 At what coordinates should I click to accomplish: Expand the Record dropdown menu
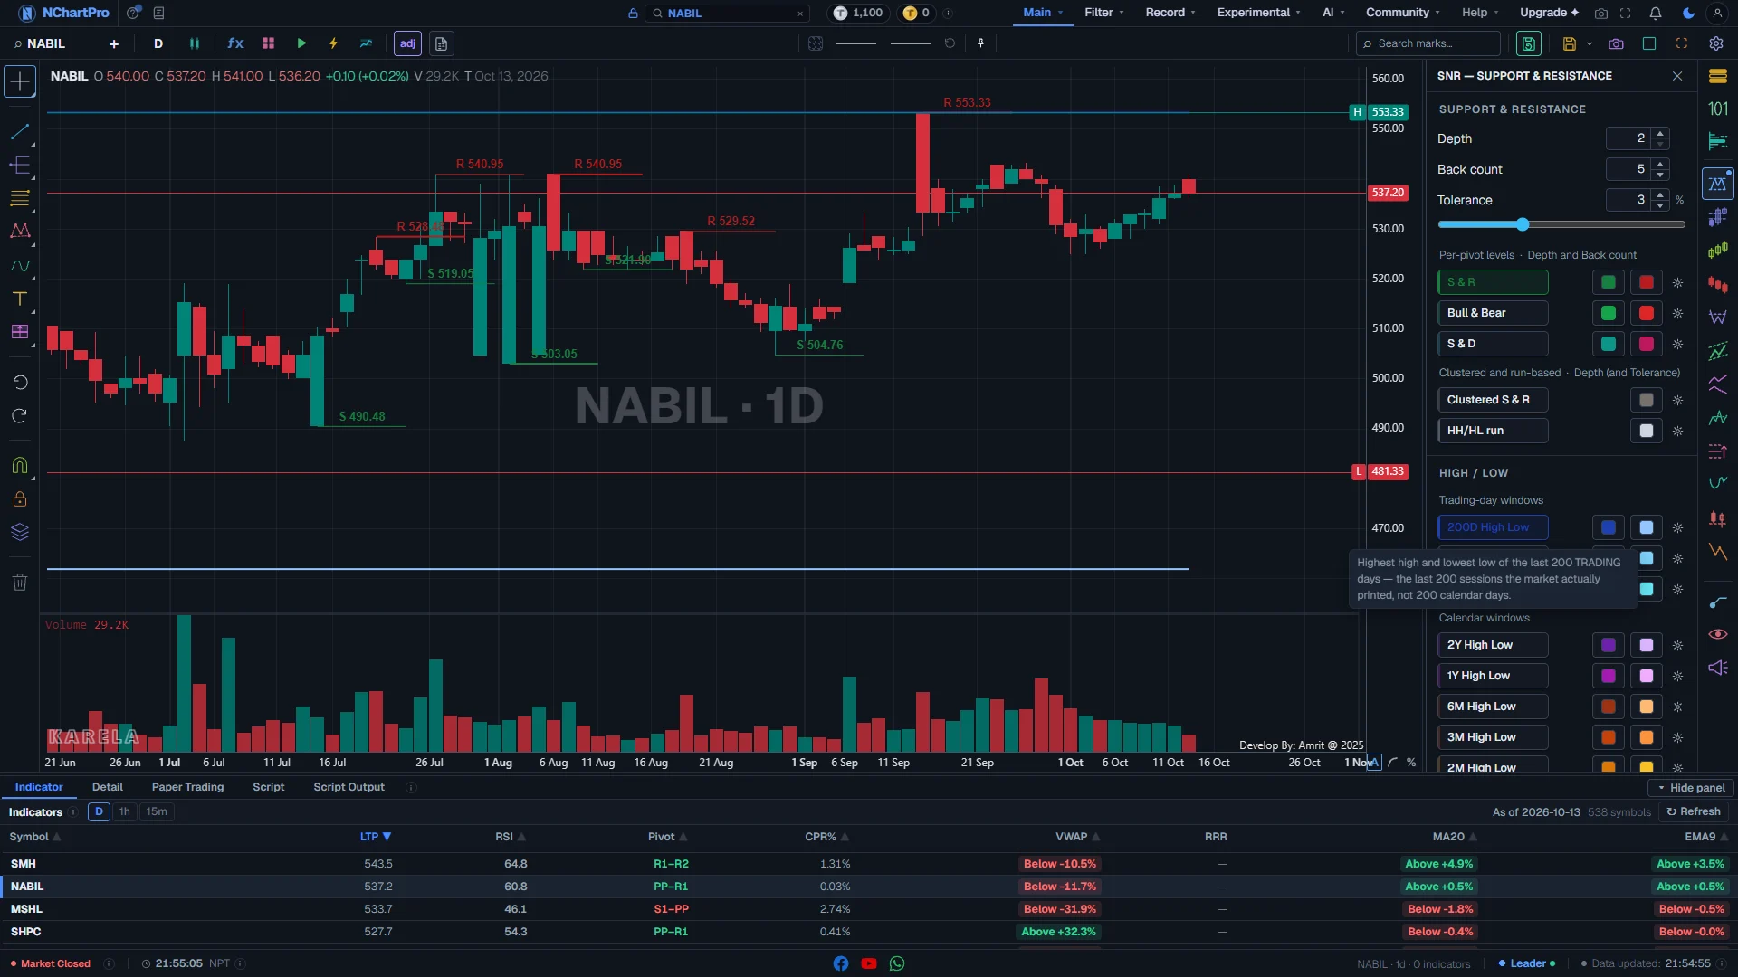[x=1170, y=13]
